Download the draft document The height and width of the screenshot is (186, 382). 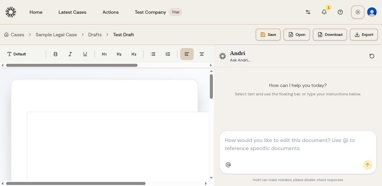[330, 35]
